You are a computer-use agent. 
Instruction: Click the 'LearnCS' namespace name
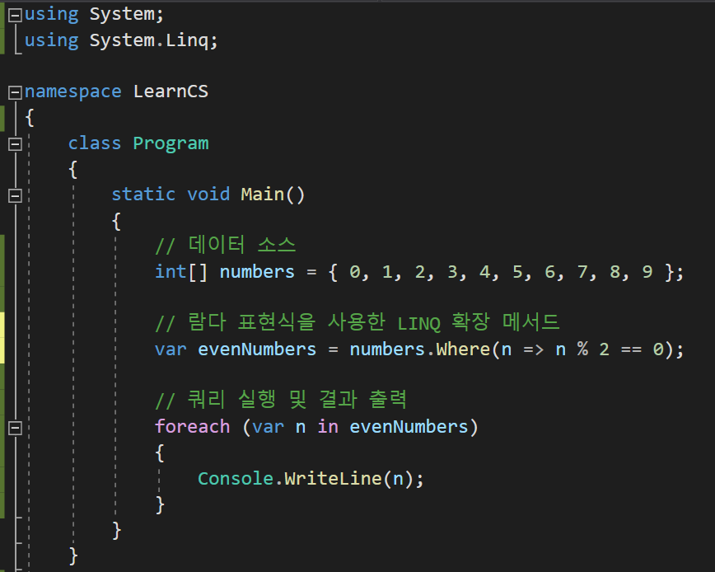[x=171, y=91]
